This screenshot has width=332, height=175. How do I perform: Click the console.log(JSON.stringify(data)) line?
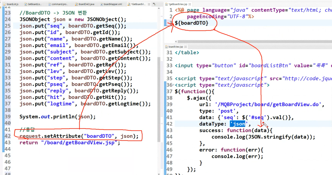[x=263, y=137]
